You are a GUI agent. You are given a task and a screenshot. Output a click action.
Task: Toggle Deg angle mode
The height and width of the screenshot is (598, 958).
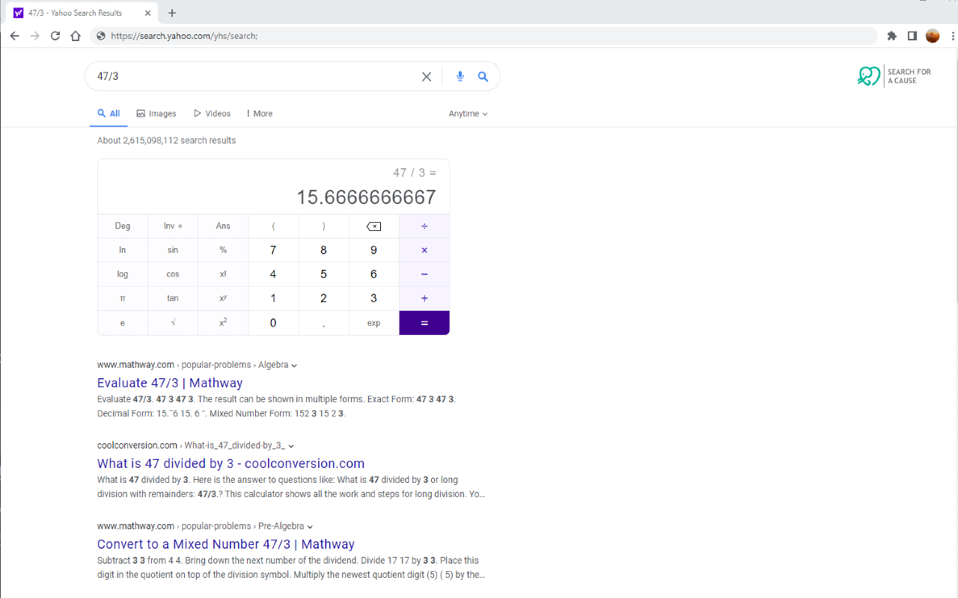point(123,226)
